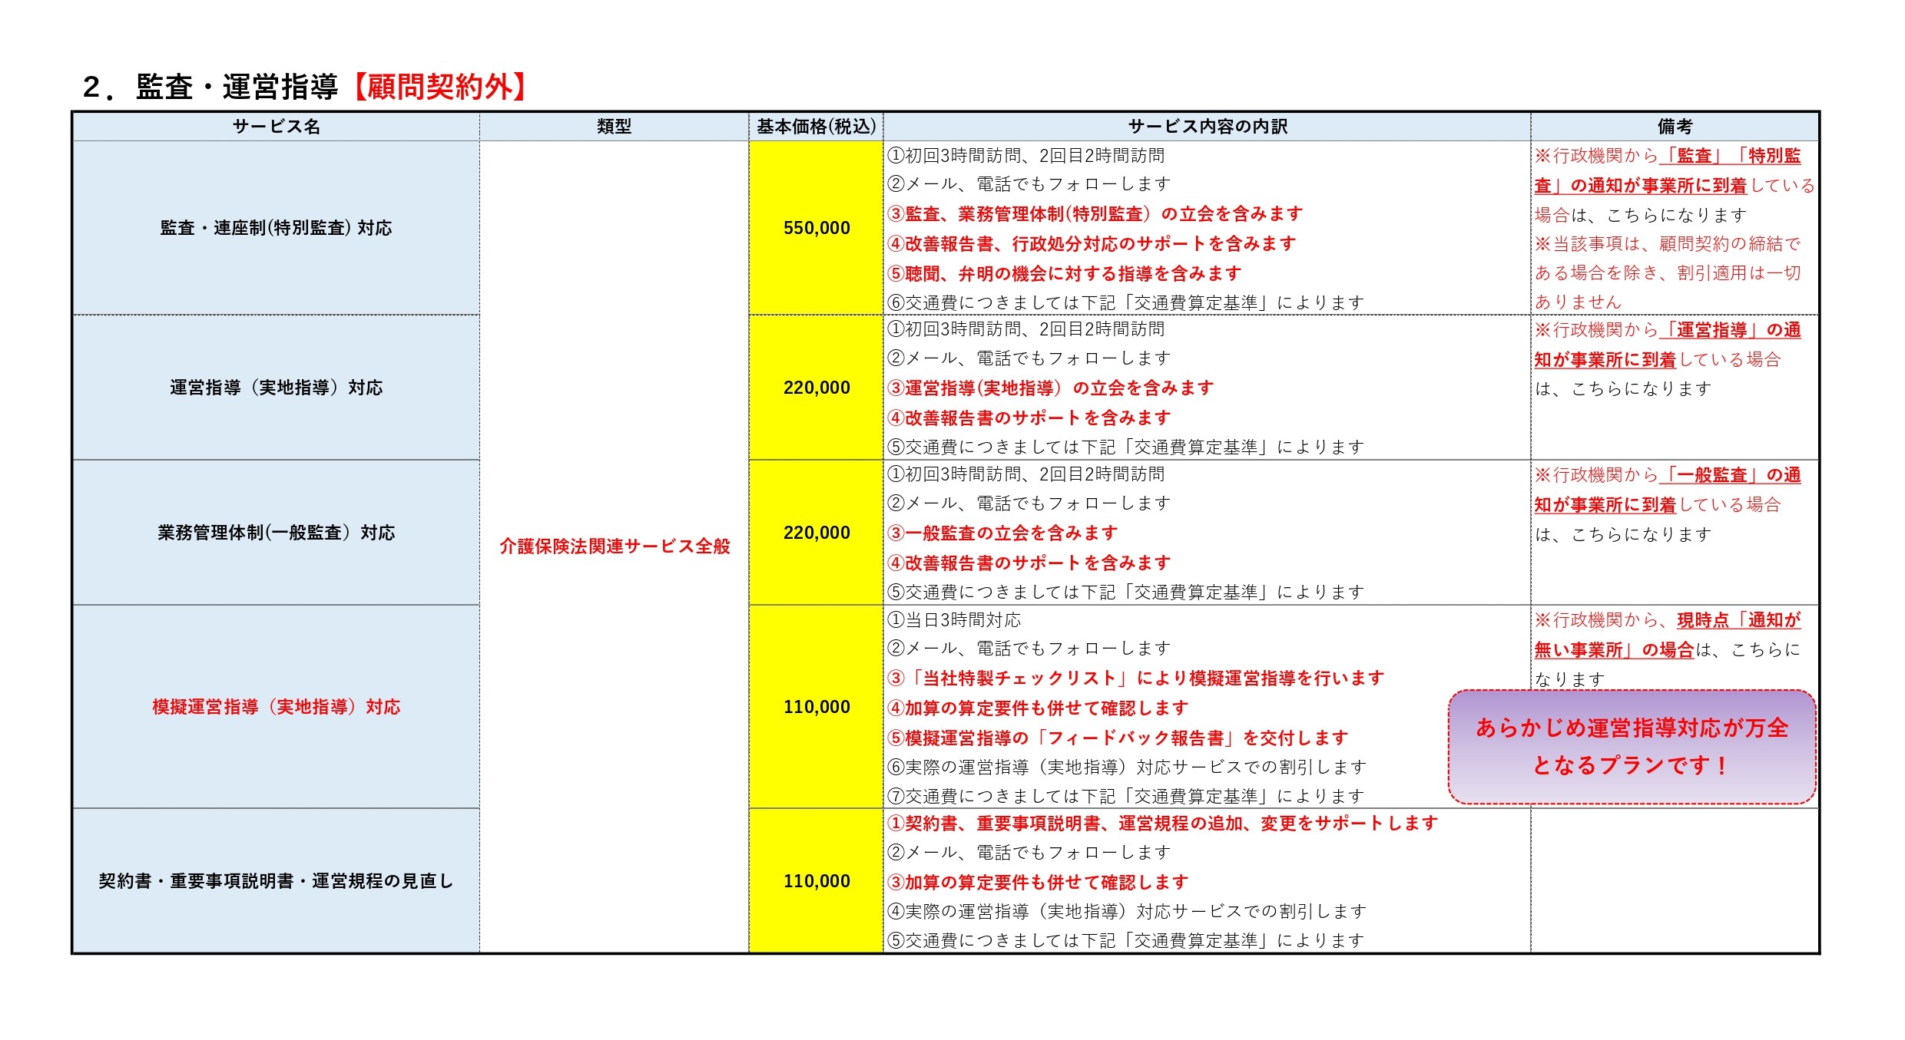Click ⑥実際の運営指導(実地指導)対応サービスでの割引します line
Image resolution: width=1905 pixels, height=1040 pixels.
1127,768
